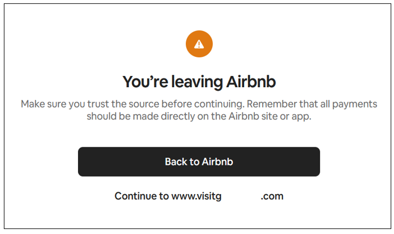This screenshot has height=234, width=394.
Task: Click the ".com" ending of the Continue link
Action: 272,196
